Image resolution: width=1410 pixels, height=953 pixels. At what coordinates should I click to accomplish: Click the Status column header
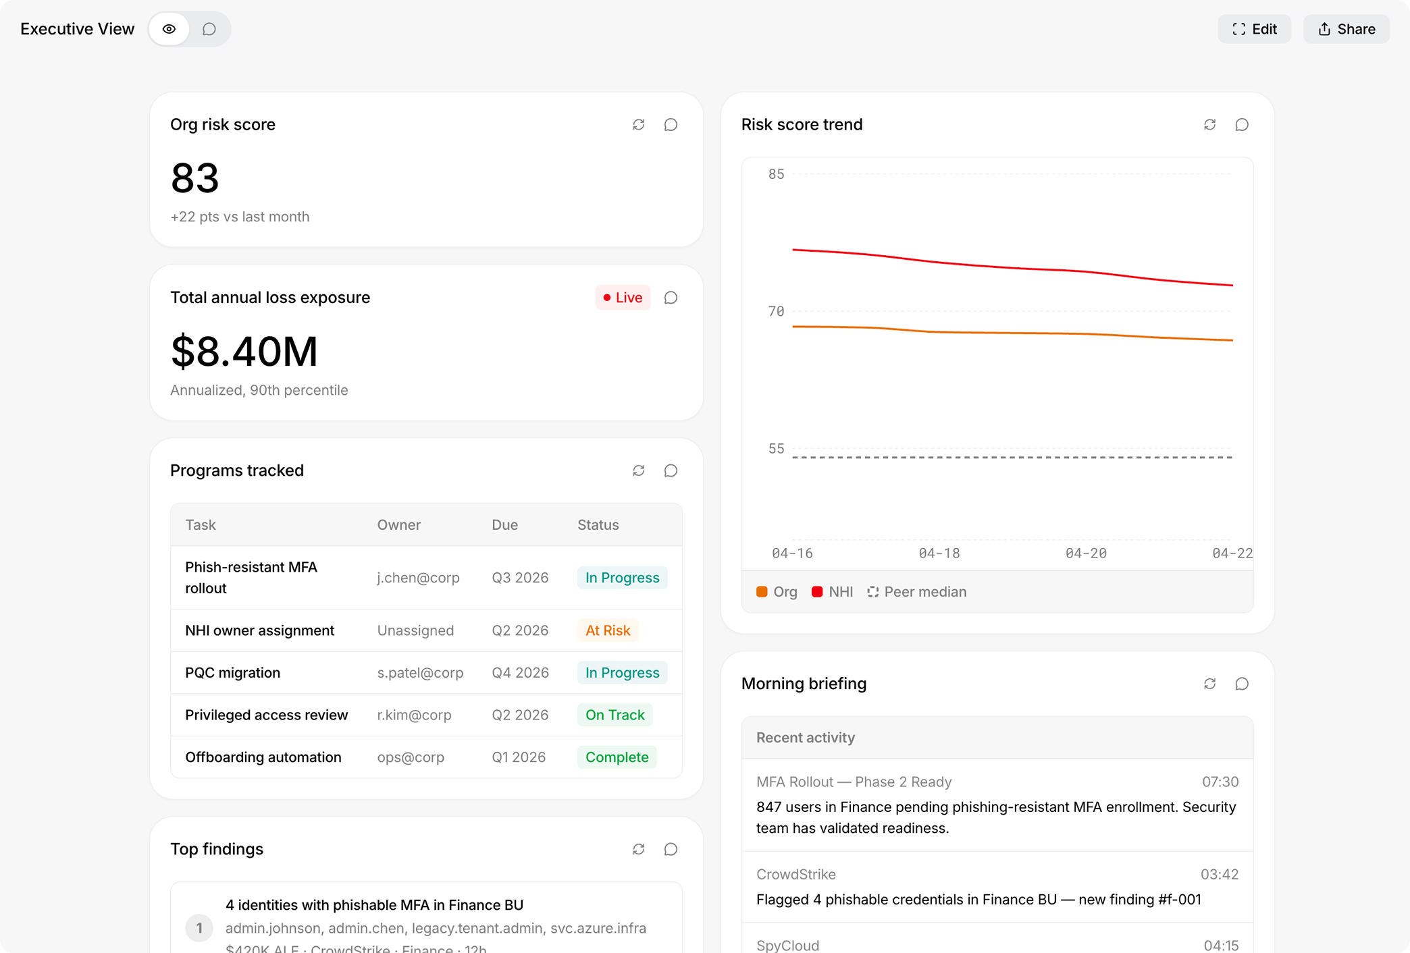[x=598, y=525]
